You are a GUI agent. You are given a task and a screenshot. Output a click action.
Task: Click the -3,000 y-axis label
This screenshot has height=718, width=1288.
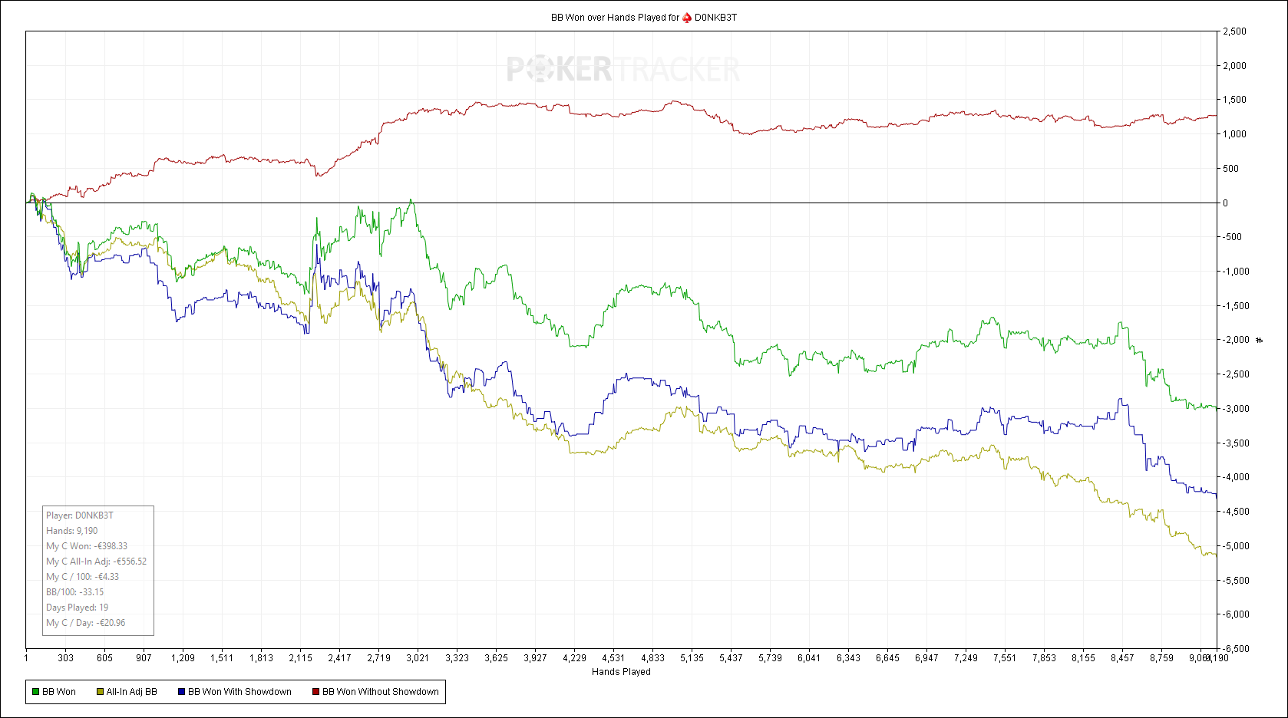[1236, 409]
